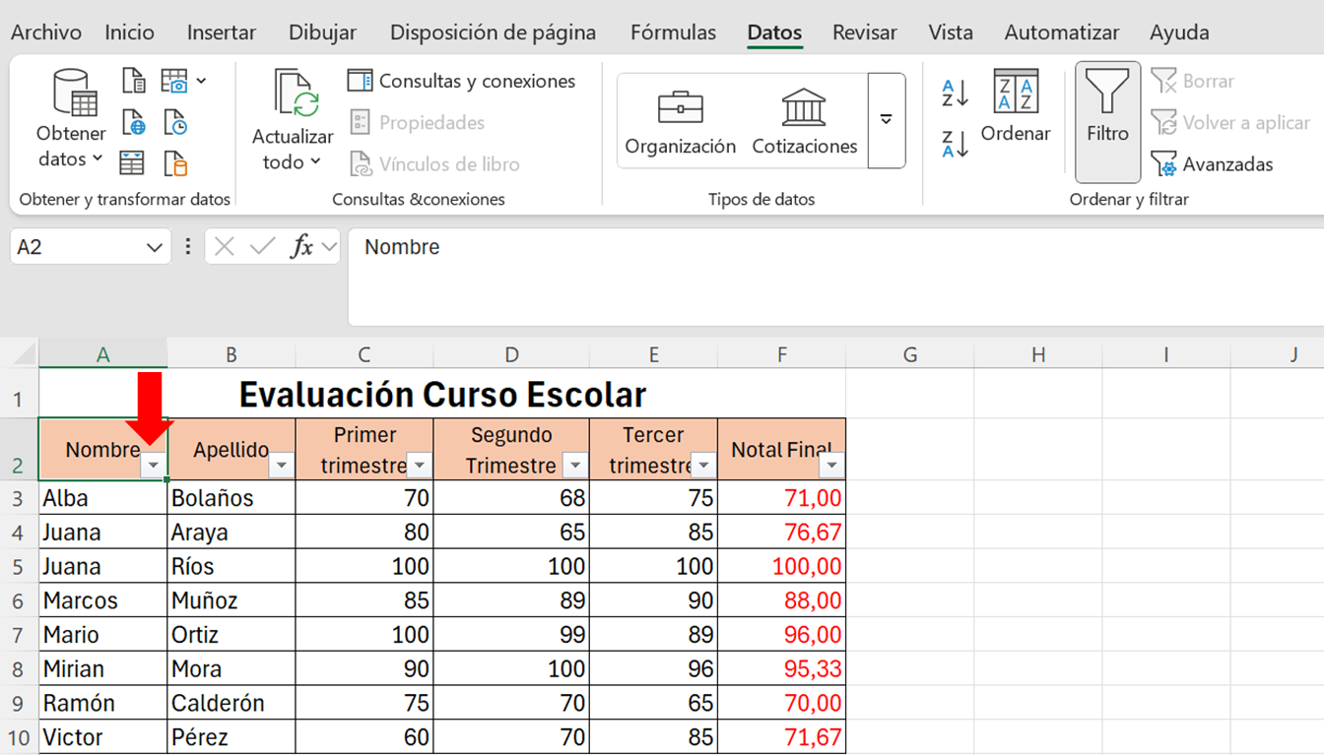Select column header G

click(909, 355)
